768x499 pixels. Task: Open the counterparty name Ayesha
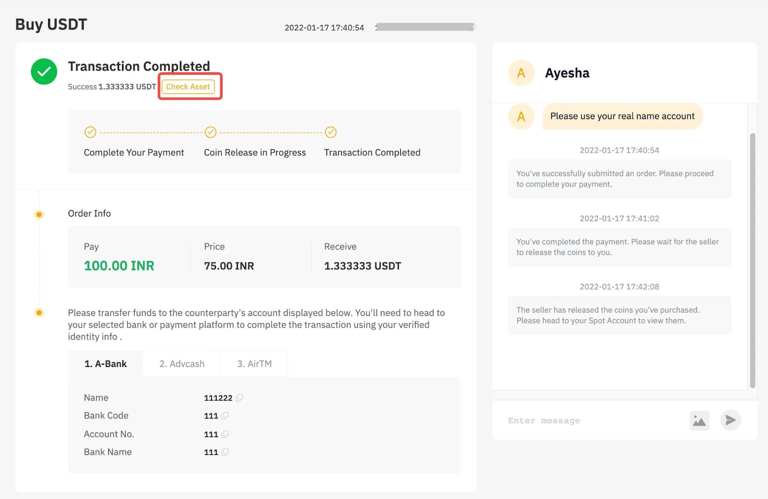(x=567, y=73)
